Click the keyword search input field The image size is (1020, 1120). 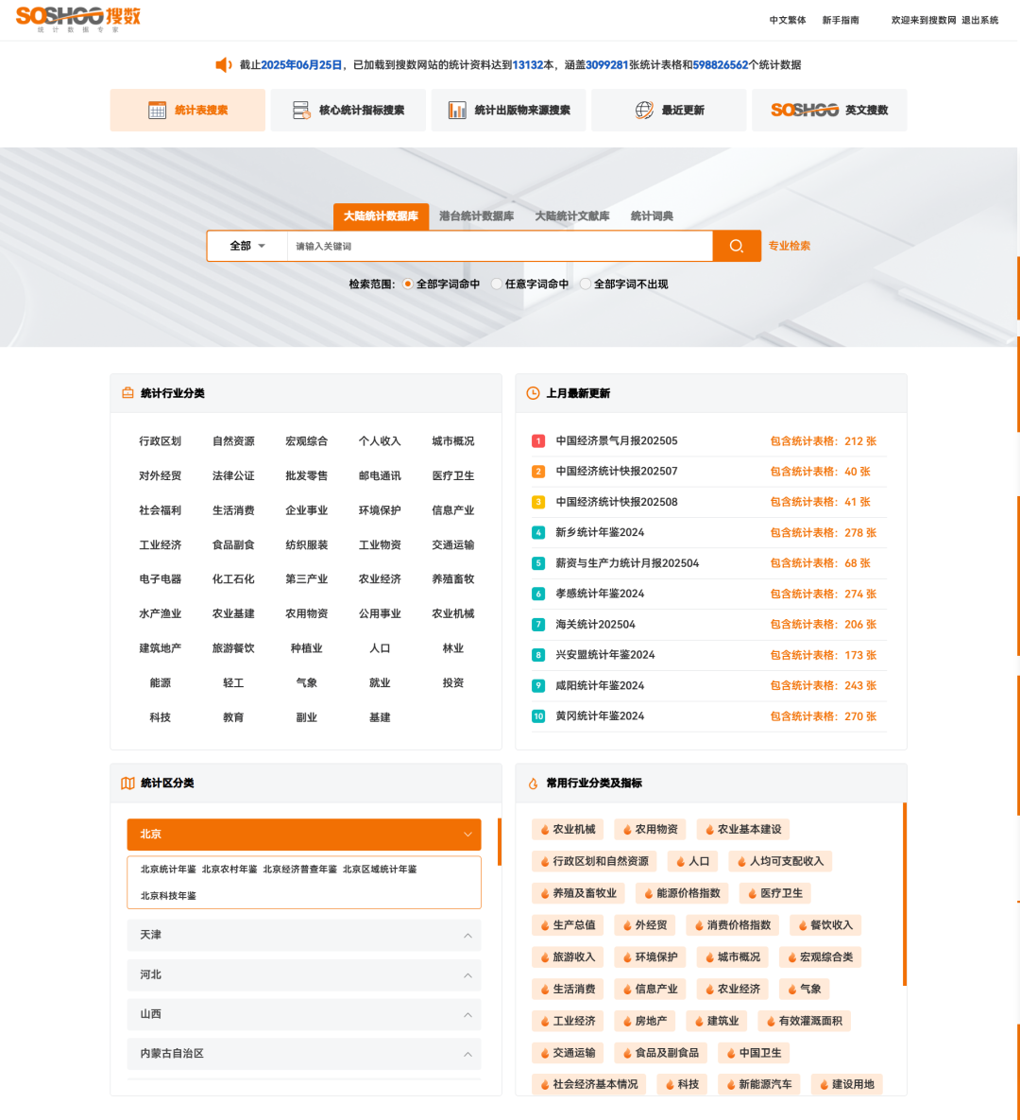499,246
